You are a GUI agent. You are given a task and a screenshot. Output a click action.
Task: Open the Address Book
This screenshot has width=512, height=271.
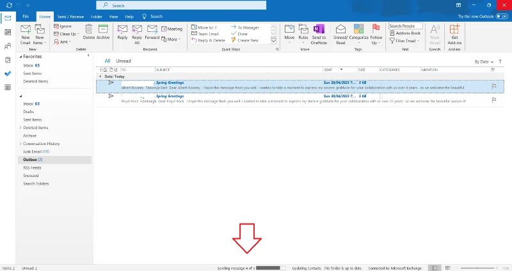(x=405, y=33)
